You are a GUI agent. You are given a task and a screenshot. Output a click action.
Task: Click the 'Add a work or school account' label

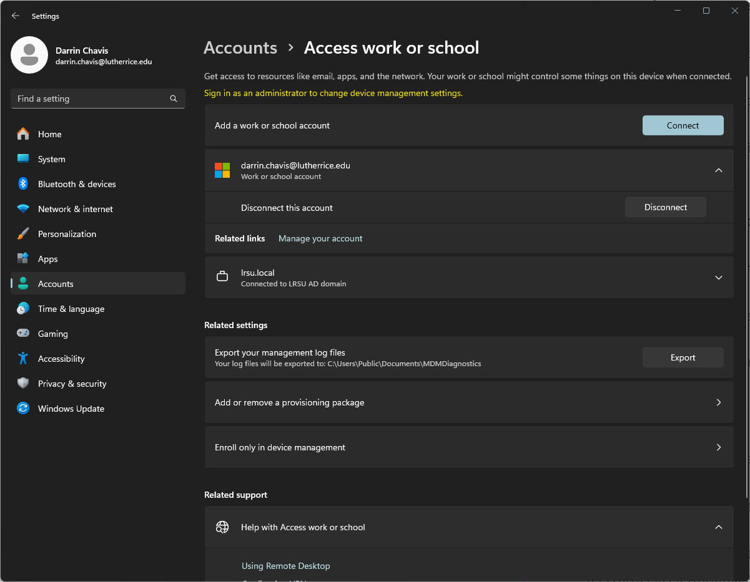pos(272,125)
